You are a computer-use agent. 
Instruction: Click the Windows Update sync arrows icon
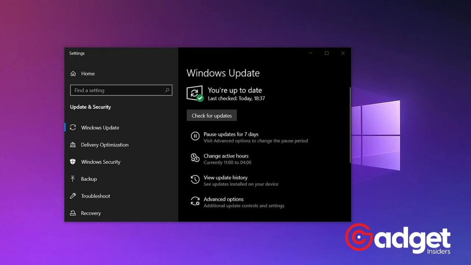(x=73, y=128)
